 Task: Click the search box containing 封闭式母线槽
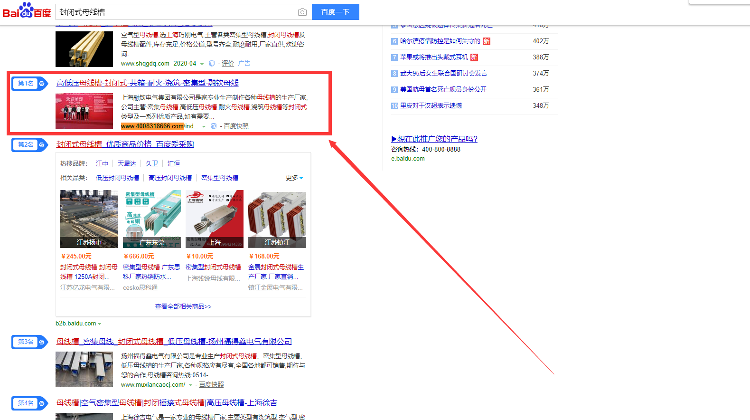176,12
